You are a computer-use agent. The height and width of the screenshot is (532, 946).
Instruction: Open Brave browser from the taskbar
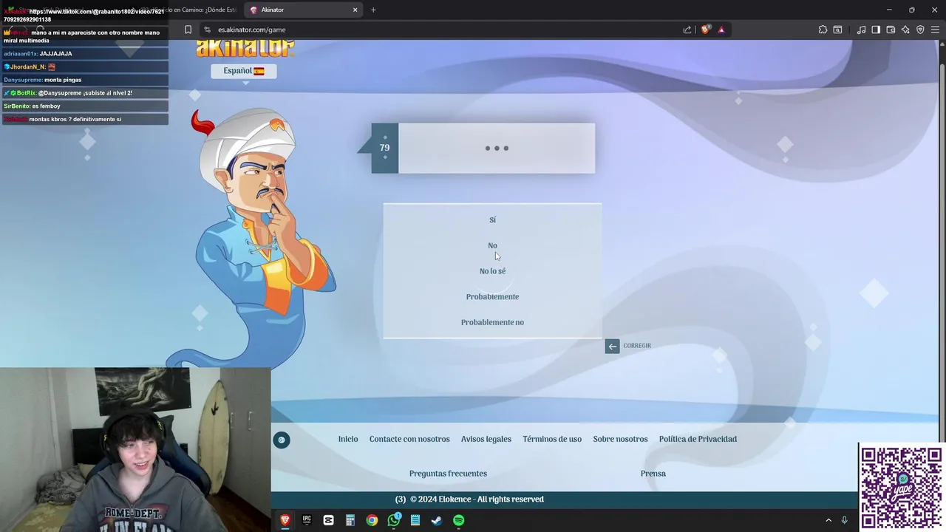pyautogui.click(x=285, y=520)
